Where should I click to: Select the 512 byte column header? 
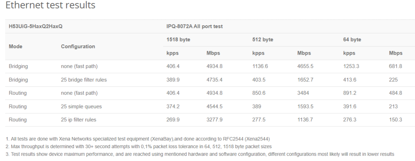click(x=263, y=40)
